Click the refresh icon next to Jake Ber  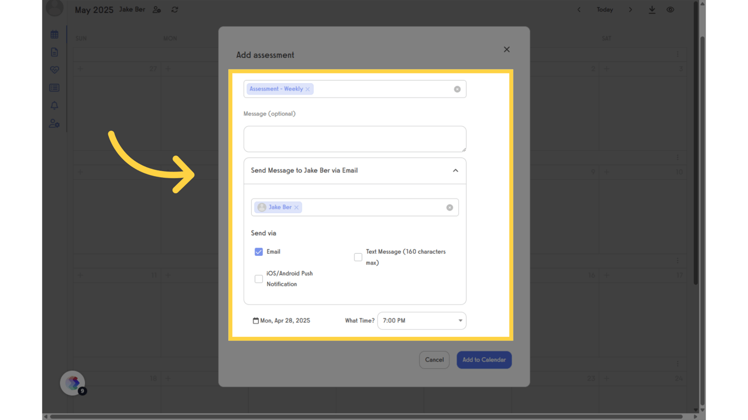tap(174, 9)
